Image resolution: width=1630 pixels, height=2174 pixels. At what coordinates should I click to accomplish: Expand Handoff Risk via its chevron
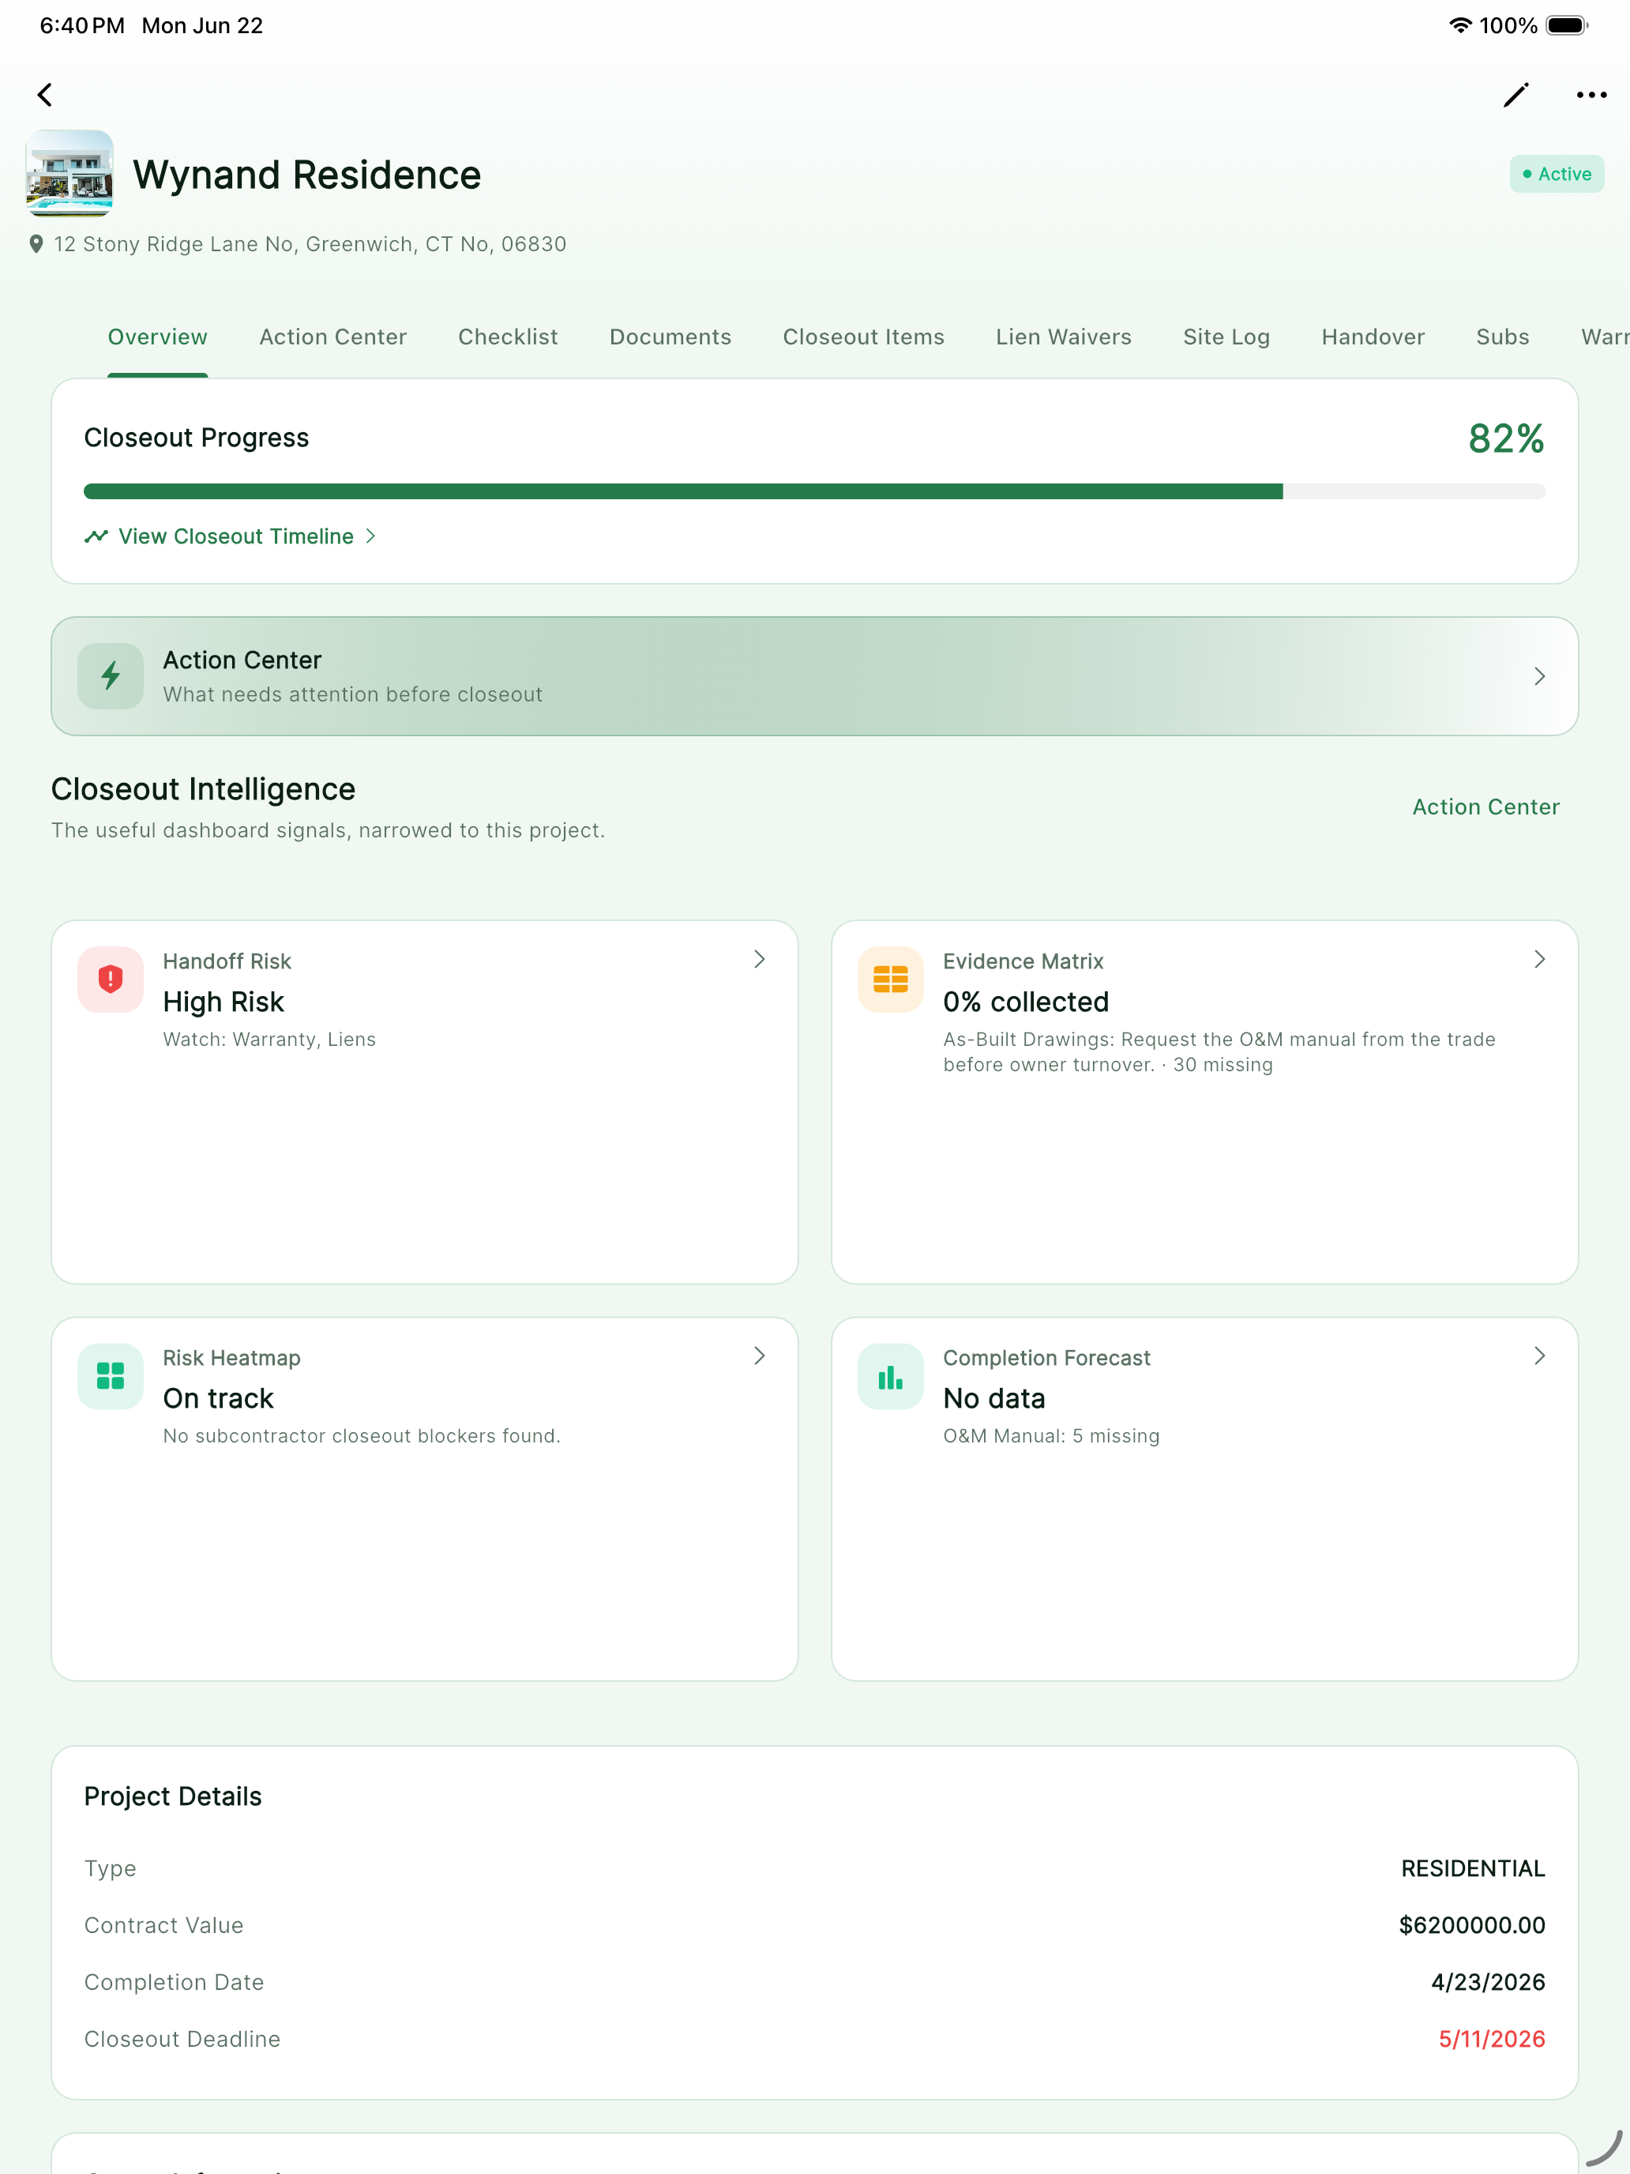760,959
